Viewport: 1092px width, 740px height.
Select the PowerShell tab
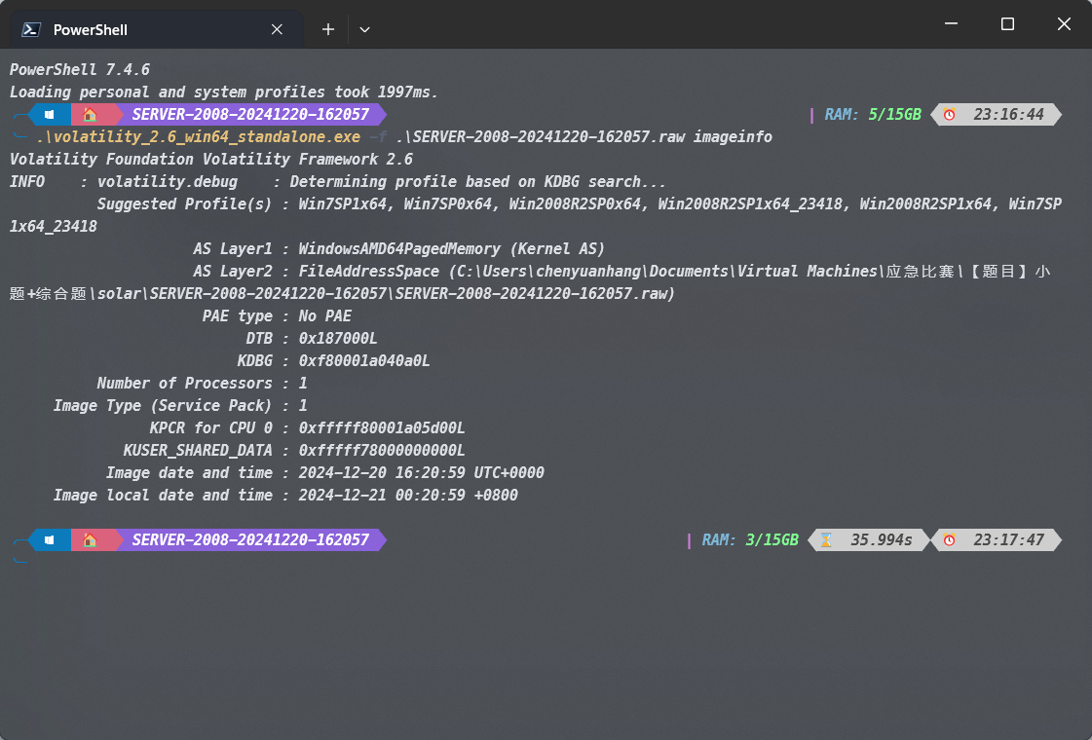pyautogui.click(x=157, y=29)
